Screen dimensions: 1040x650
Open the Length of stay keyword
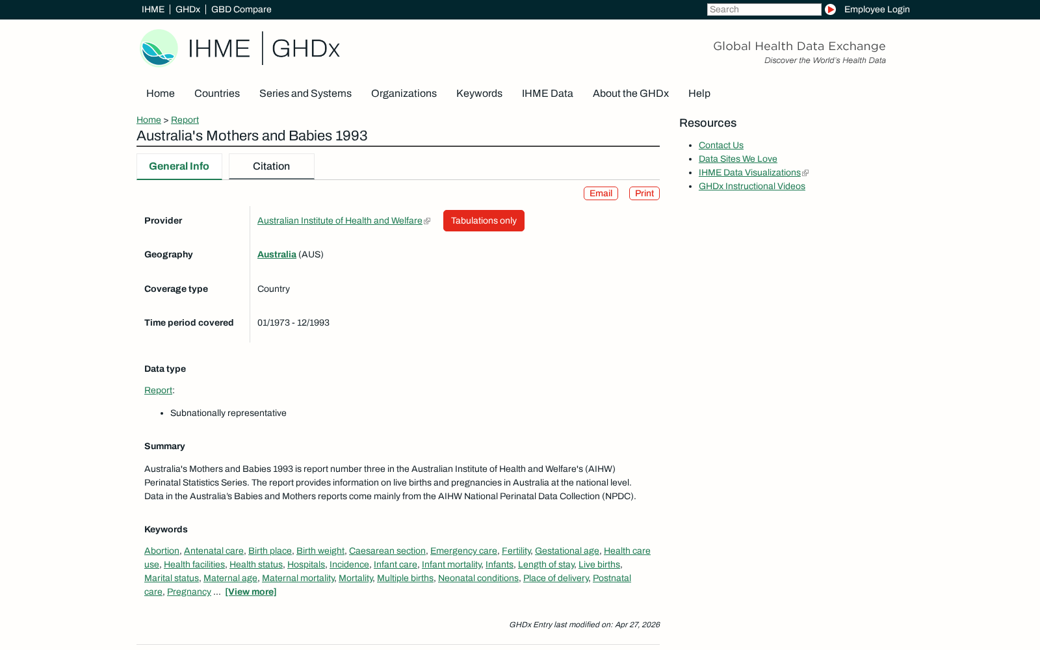tap(546, 564)
